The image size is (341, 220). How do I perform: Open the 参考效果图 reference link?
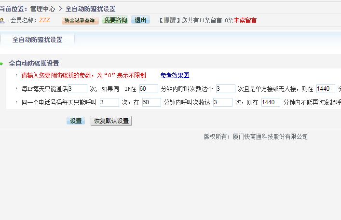coord(175,75)
